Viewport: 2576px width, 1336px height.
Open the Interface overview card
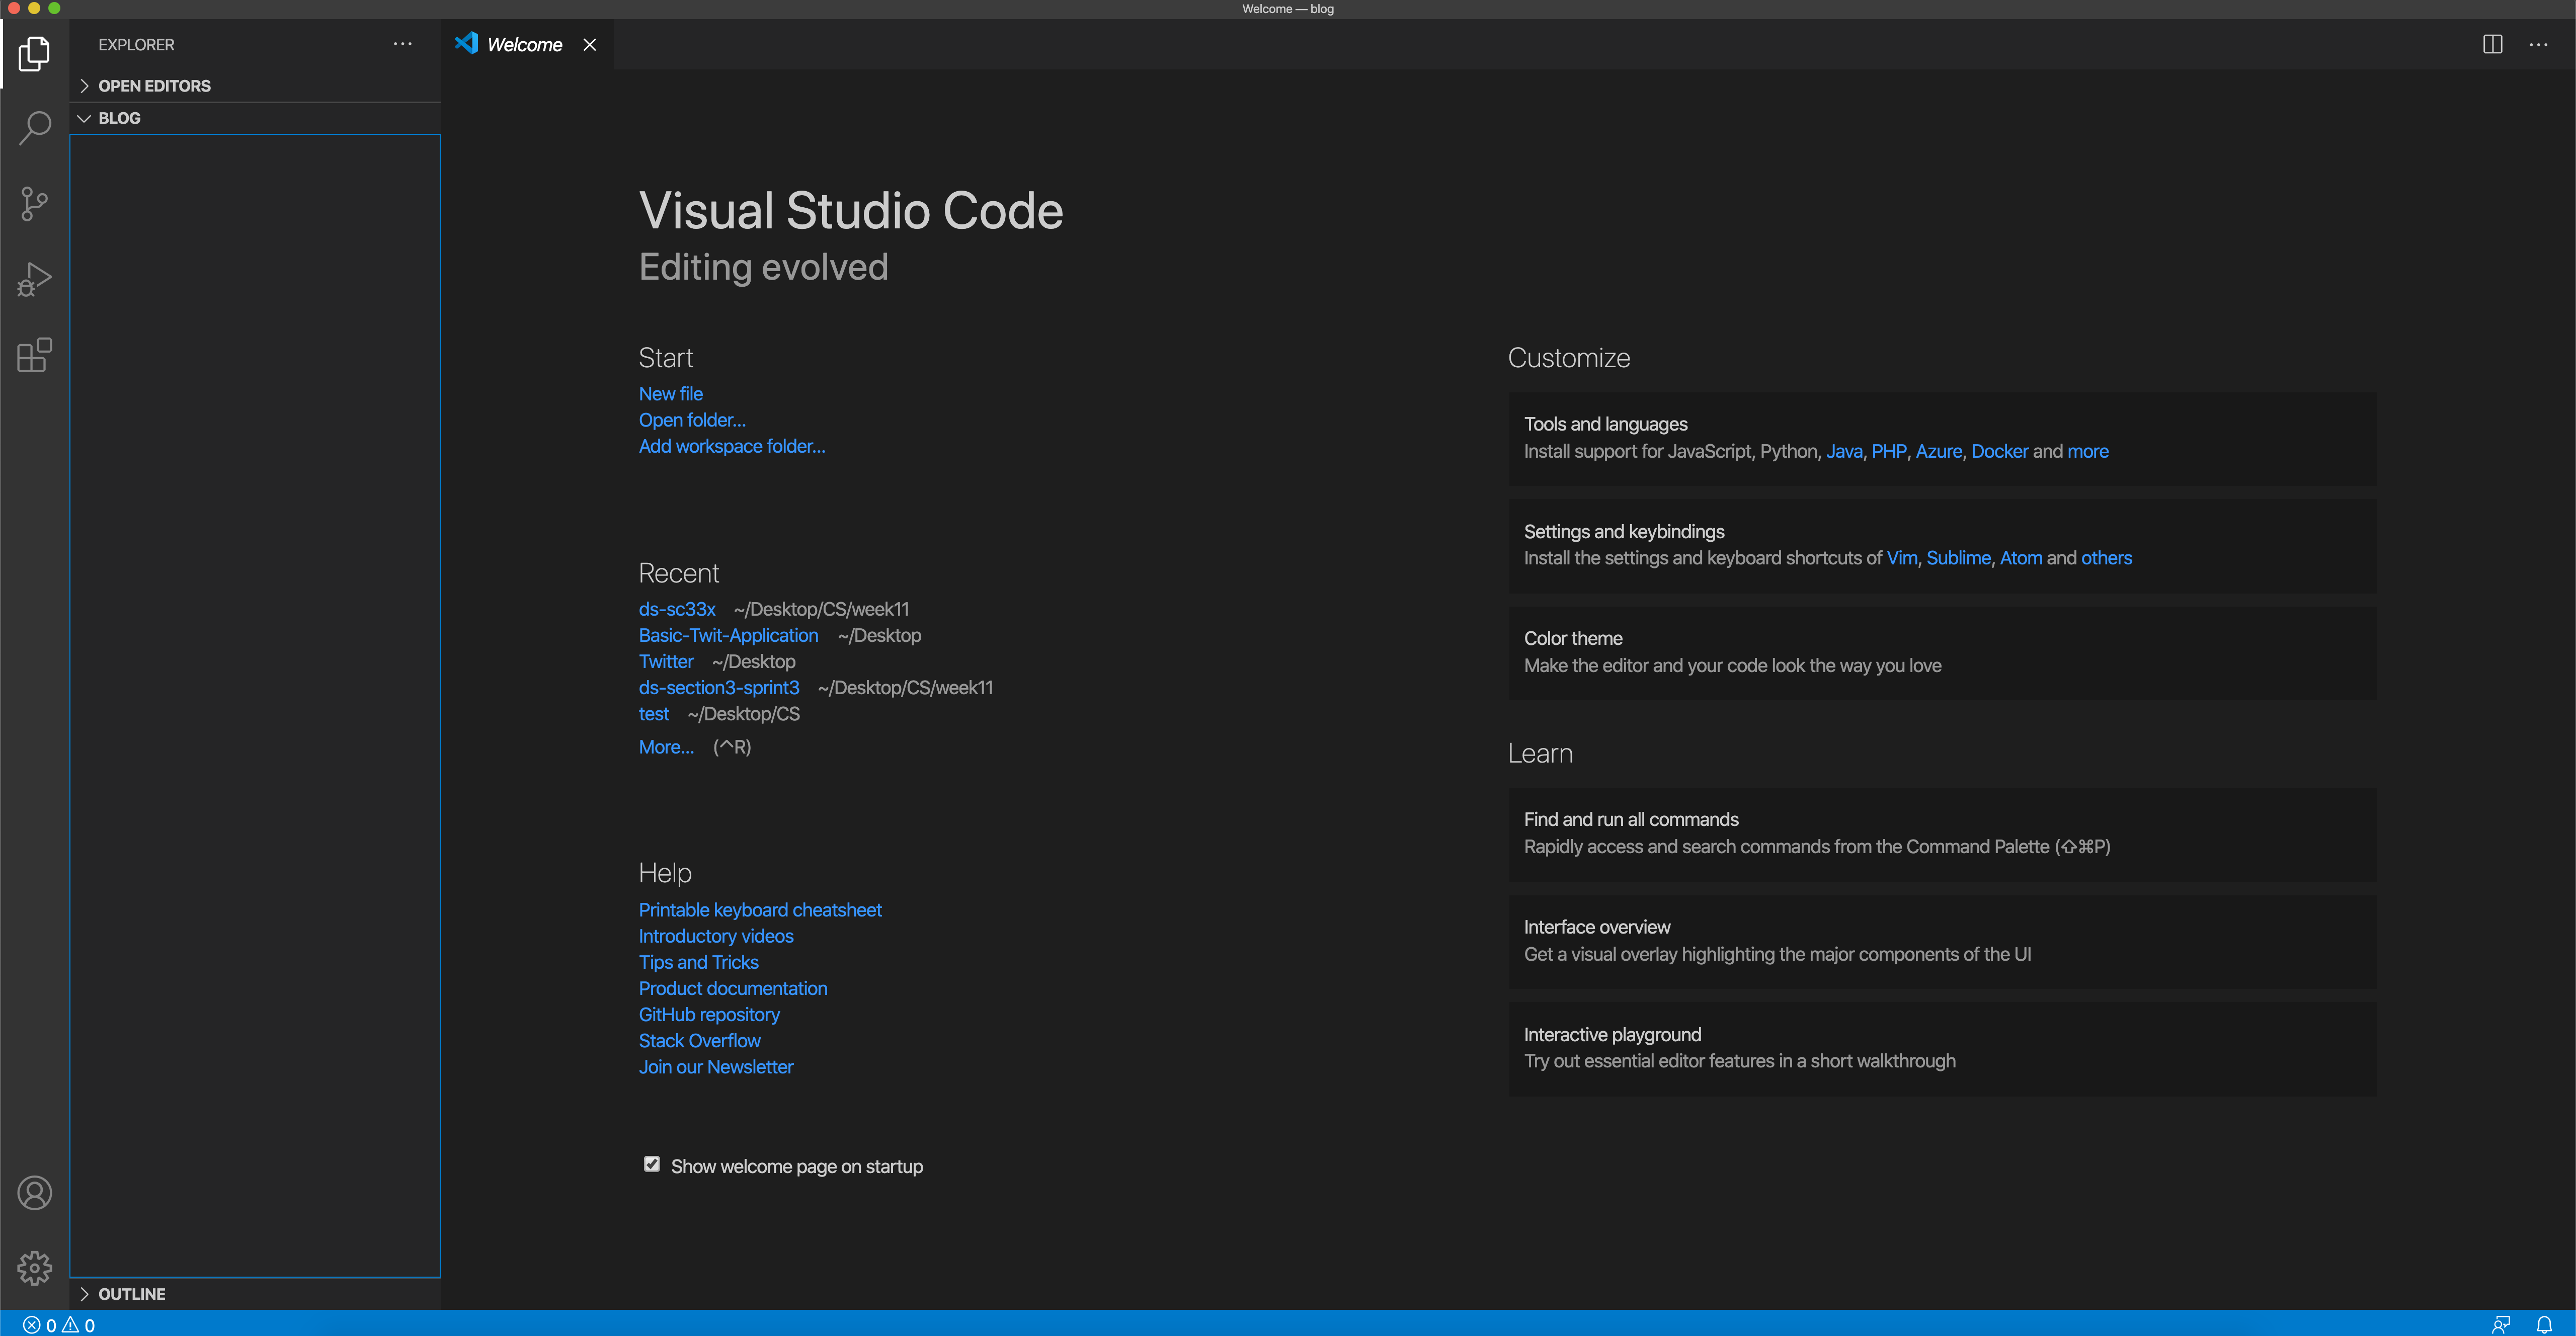(x=1942, y=941)
